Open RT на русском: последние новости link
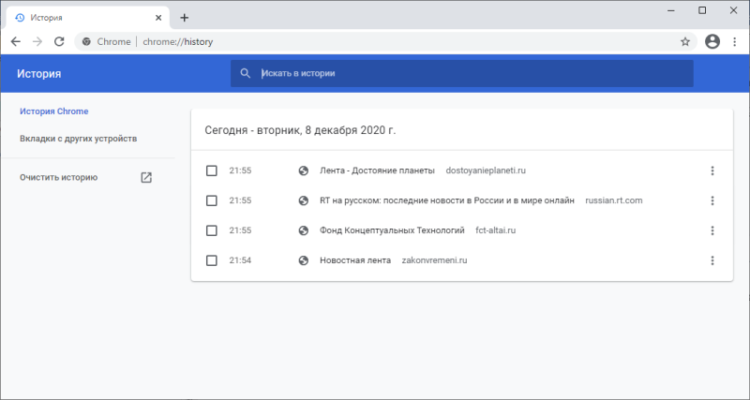750x400 pixels. pos(447,200)
